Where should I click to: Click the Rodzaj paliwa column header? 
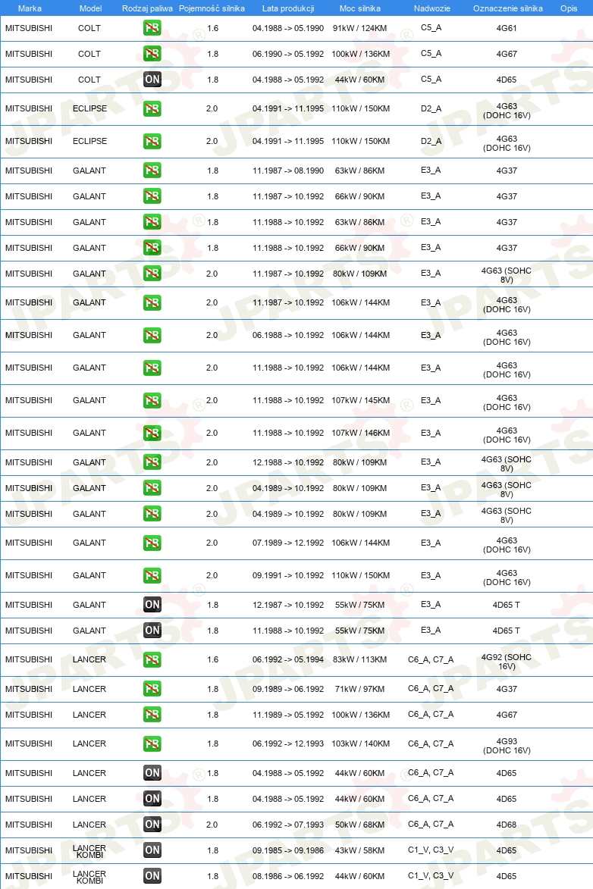click(x=148, y=8)
